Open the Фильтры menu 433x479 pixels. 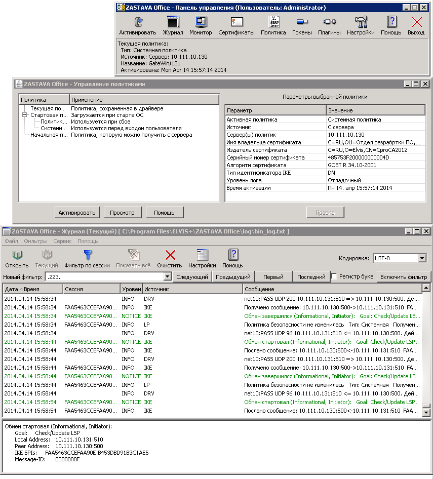pyautogui.click(x=35, y=241)
